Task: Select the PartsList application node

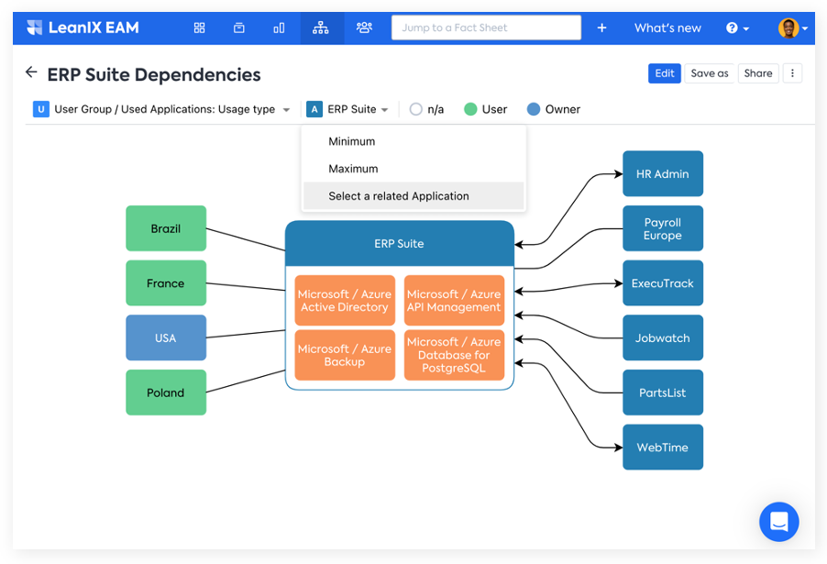Action: point(663,393)
